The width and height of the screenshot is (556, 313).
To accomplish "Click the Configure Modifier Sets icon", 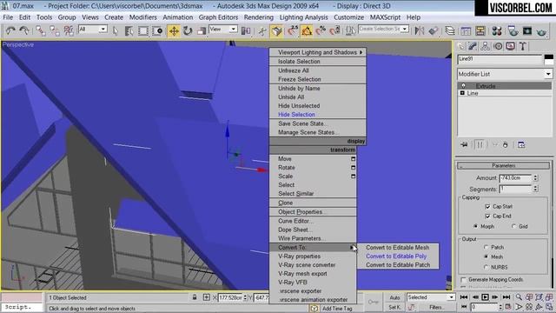I will point(521,145).
